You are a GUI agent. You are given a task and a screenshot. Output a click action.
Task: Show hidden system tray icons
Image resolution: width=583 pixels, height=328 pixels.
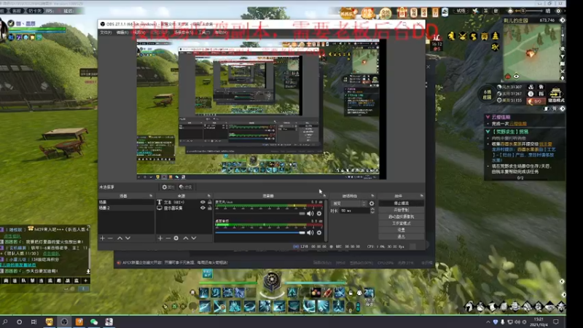pos(488,322)
